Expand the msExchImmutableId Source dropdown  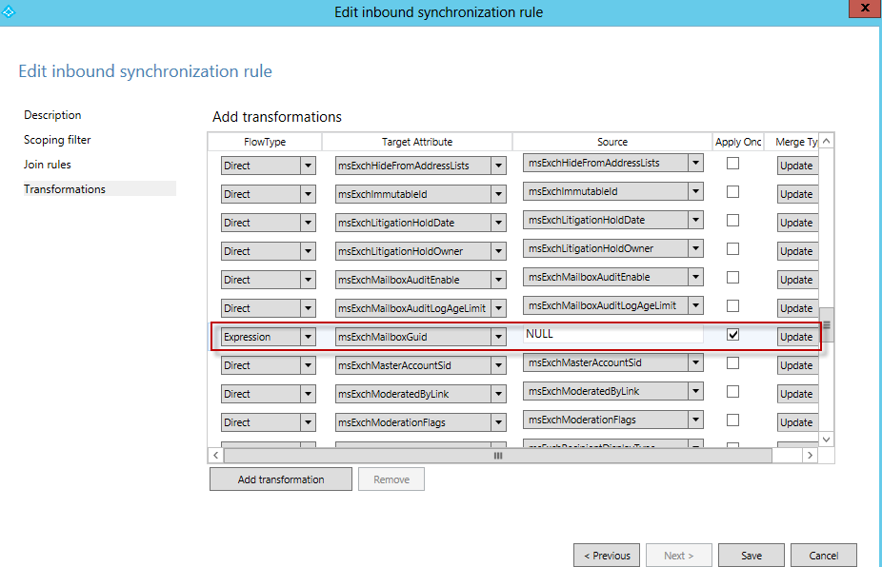(698, 190)
